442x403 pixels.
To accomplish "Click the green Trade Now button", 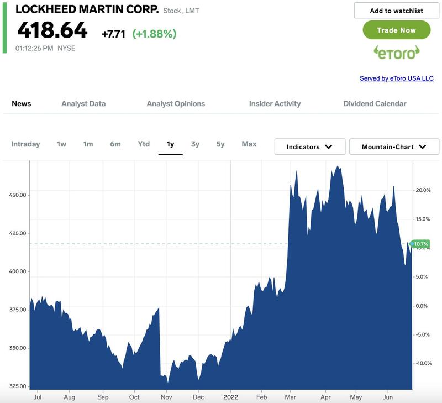I will coord(396,30).
